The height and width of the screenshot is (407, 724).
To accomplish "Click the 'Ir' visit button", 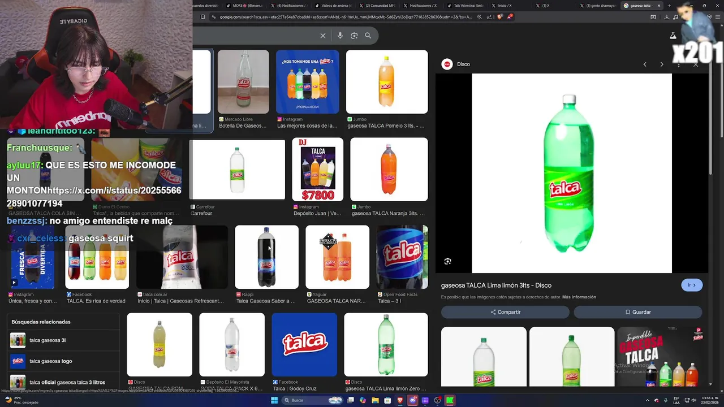I will 692,285.
